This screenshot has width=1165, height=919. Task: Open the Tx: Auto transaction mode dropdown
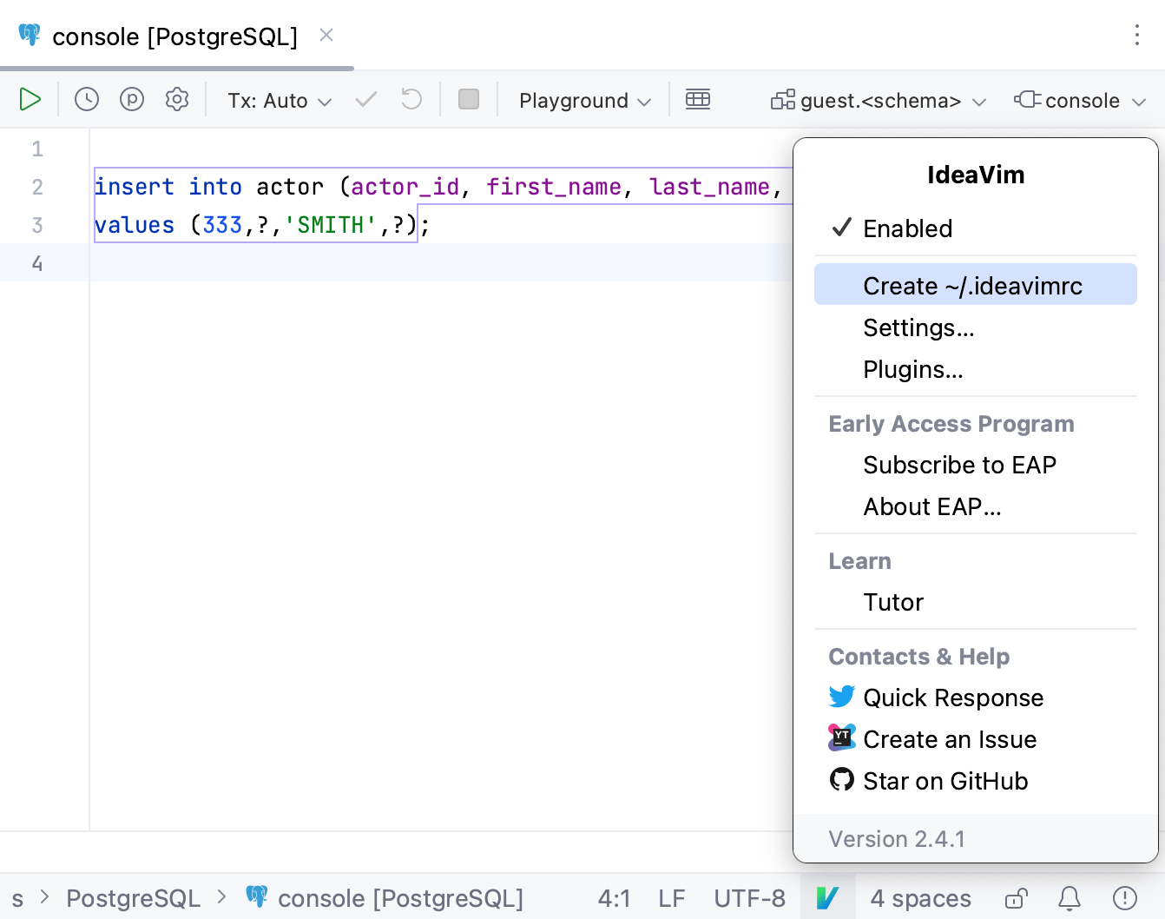(x=278, y=100)
